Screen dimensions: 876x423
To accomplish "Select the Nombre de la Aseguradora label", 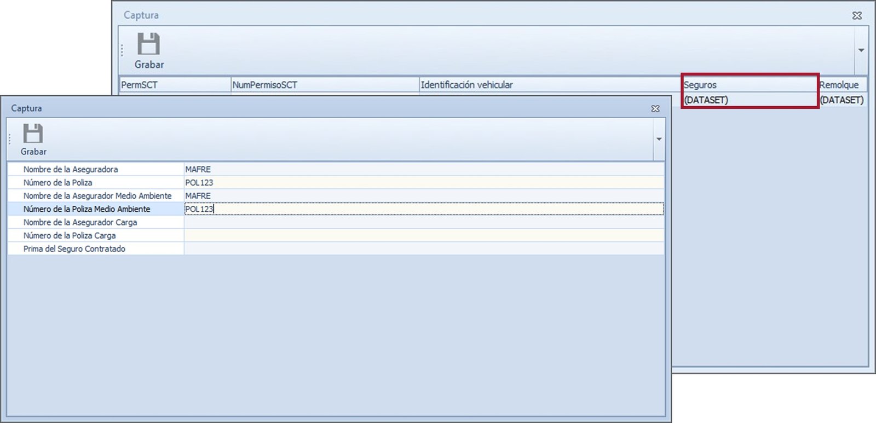I will point(71,170).
